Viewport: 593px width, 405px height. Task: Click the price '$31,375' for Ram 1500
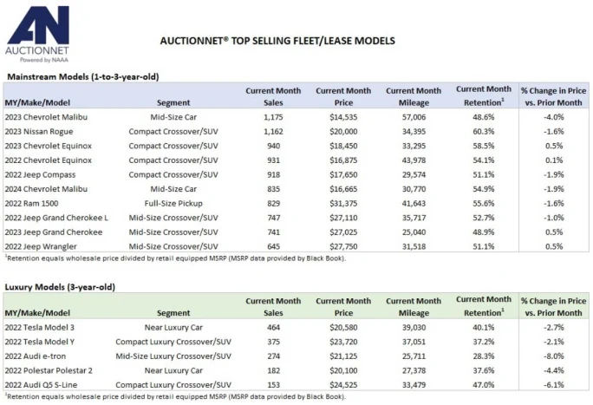(343, 204)
